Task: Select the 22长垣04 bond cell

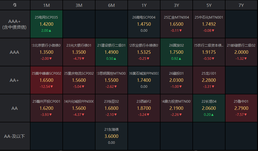Action: point(209,108)
